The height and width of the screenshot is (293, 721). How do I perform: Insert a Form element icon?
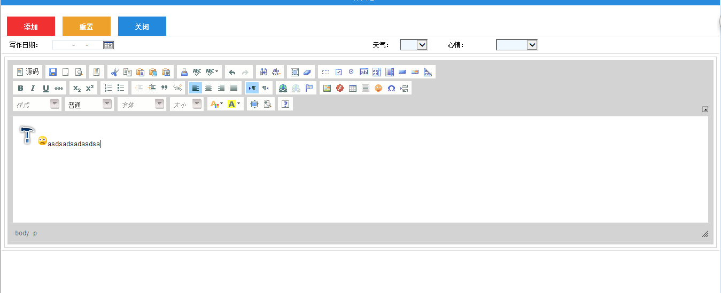coord(325,72)
